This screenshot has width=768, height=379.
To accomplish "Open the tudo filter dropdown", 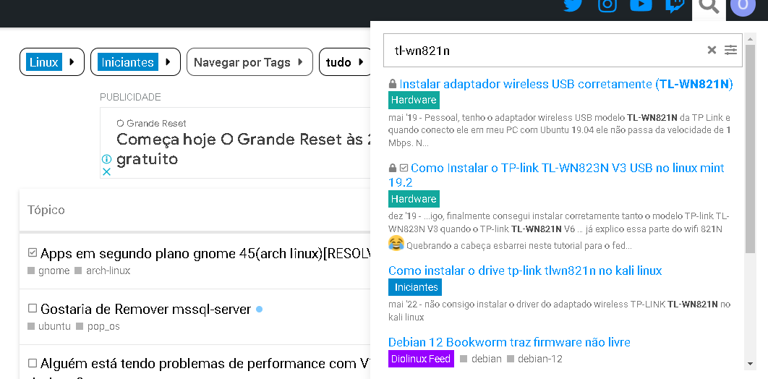I will point(346,62).
